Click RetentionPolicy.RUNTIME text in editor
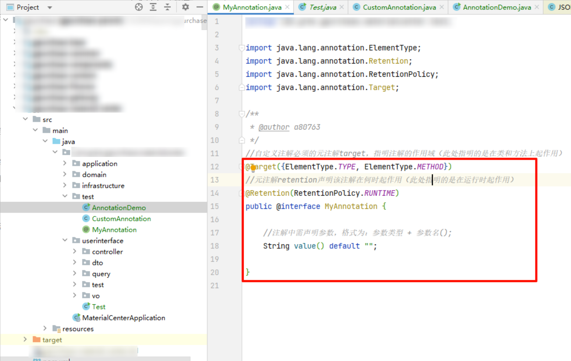The image size is (571, 361). 344,193
